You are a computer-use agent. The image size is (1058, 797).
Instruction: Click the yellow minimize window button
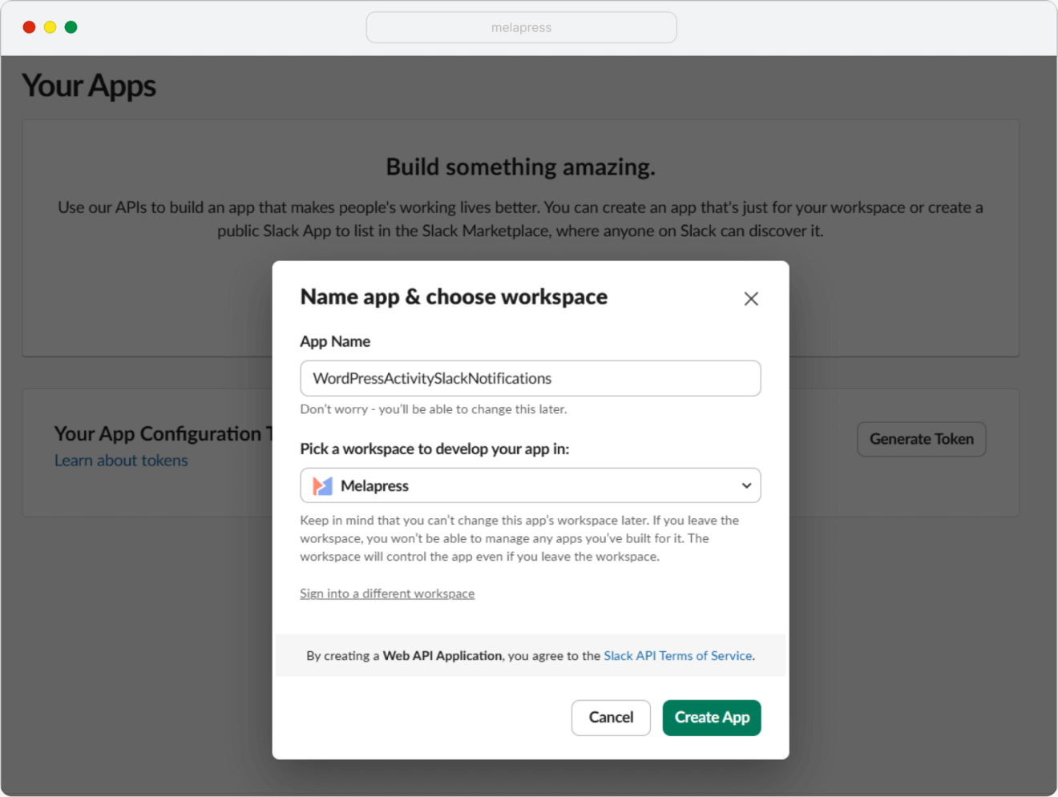(x=50, y=27)
